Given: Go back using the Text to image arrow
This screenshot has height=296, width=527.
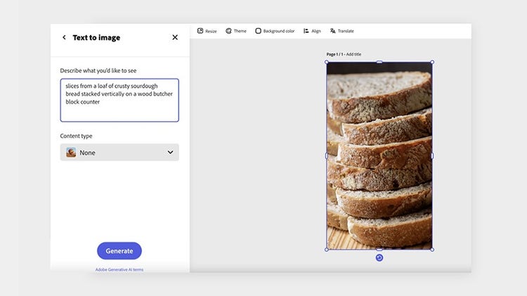Looking at the screenshot, I should coord(64,37).
